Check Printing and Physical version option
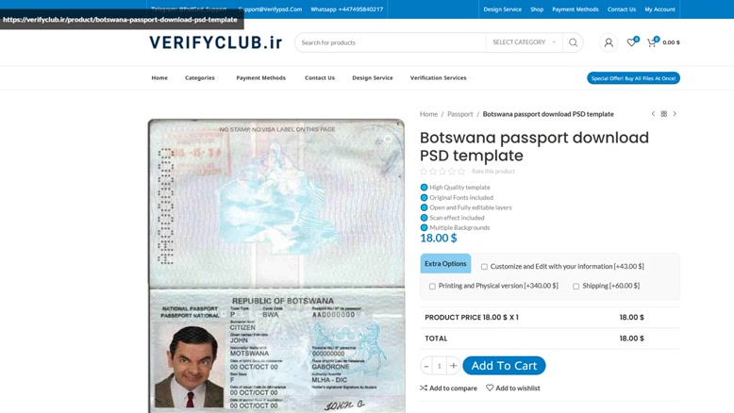The width and height of the screenshot is (734, 413). coord(432,286)
